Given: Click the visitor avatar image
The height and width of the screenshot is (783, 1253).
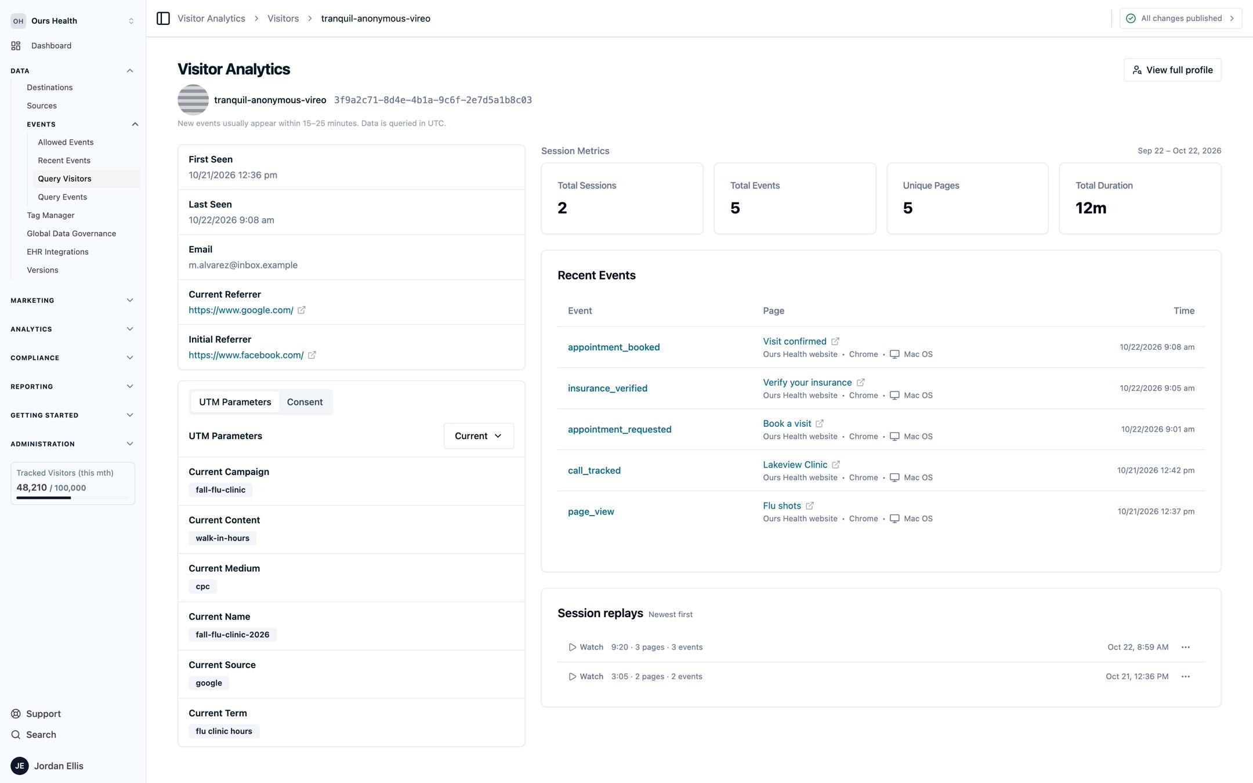Looking at the screenshot, I should (193, 100).
